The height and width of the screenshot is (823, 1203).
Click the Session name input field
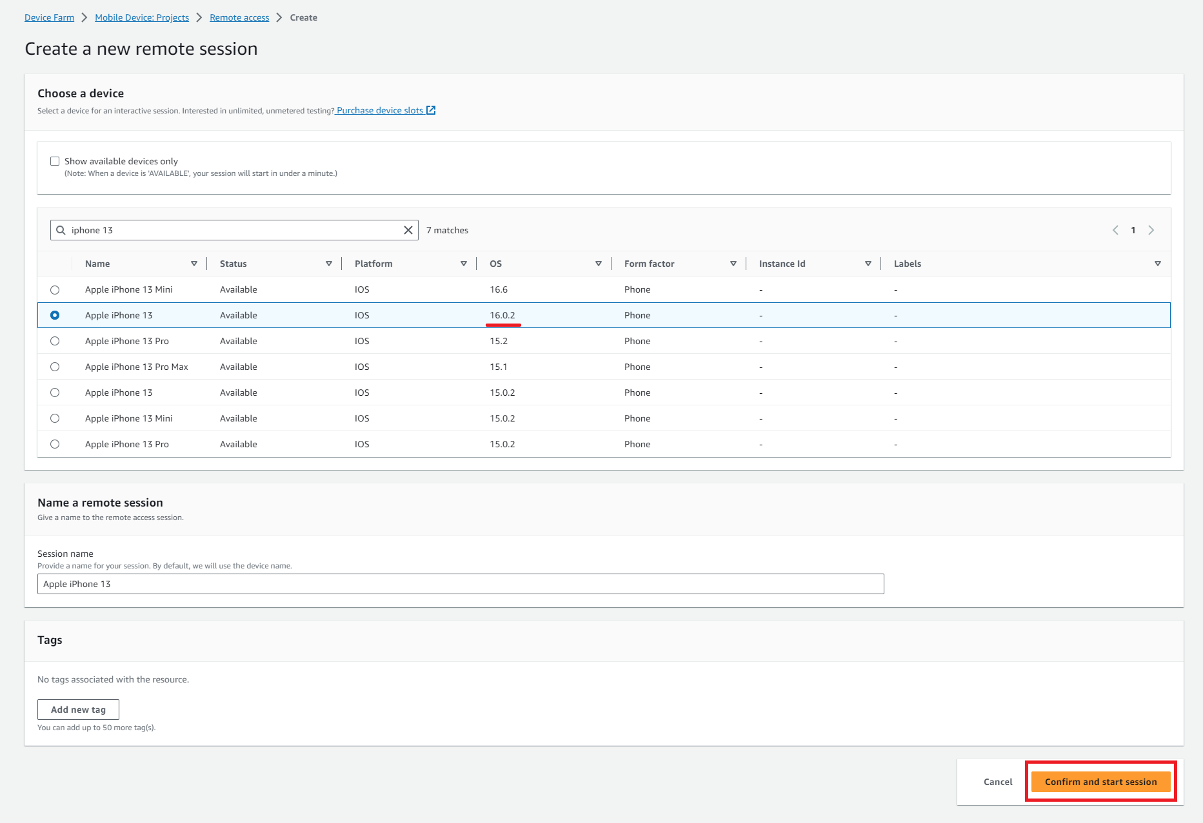coord(460,584)
